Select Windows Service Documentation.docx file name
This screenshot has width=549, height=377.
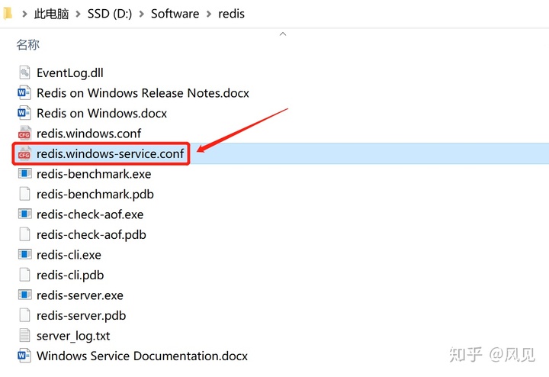(142, 356)
